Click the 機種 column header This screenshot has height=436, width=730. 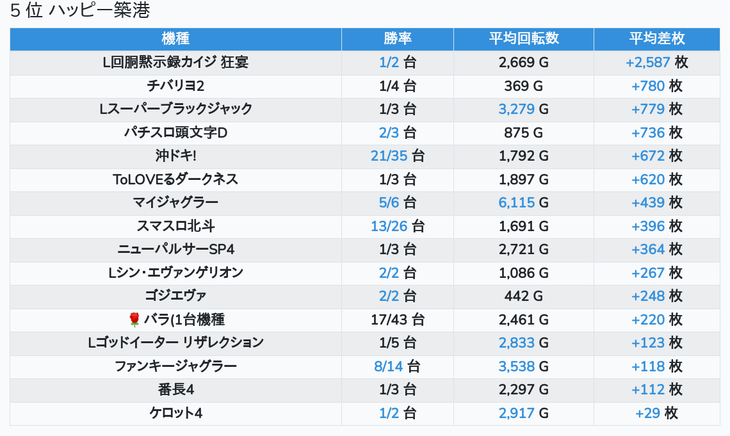(x=175, y=38)
